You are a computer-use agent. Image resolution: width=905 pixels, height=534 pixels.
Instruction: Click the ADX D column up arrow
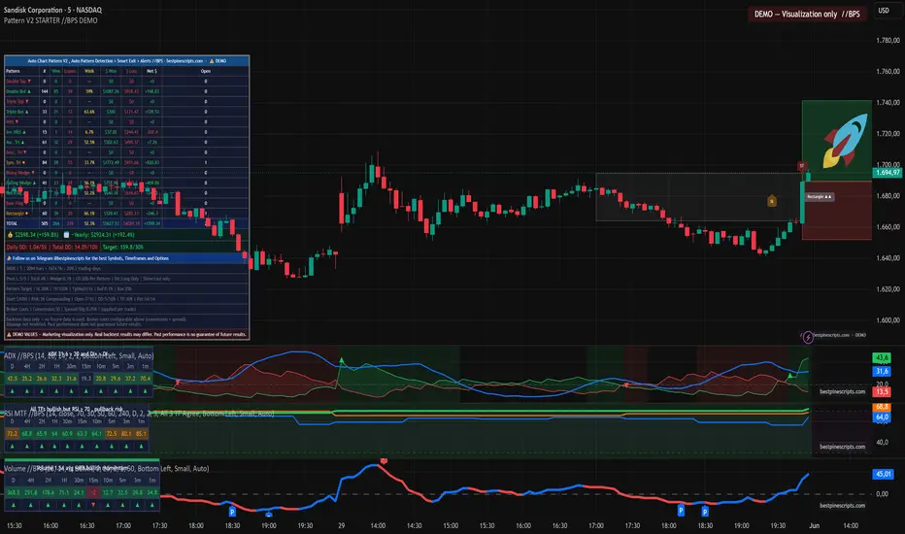12,391
